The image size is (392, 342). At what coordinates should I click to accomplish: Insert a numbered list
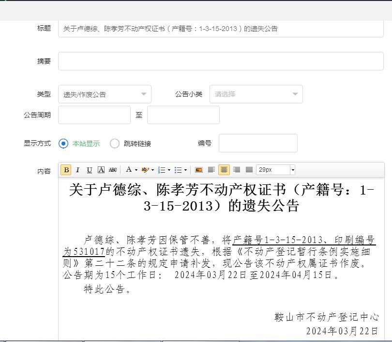click(162, 170)
